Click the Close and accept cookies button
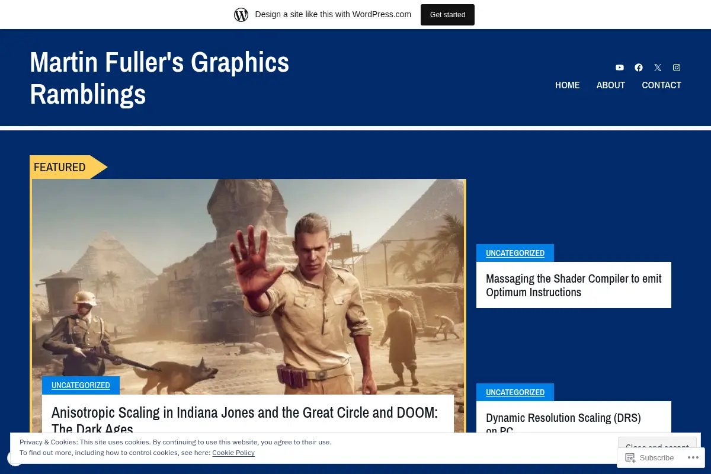The height and width of the screenshot is (474, 711). pos(657,447)
